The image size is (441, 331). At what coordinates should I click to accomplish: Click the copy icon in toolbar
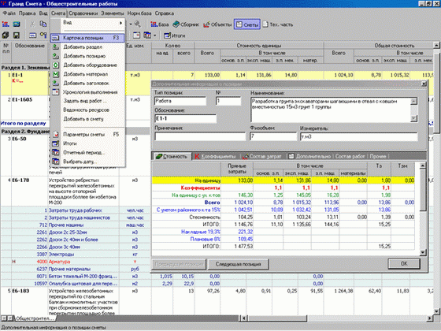tap(43, 24)
